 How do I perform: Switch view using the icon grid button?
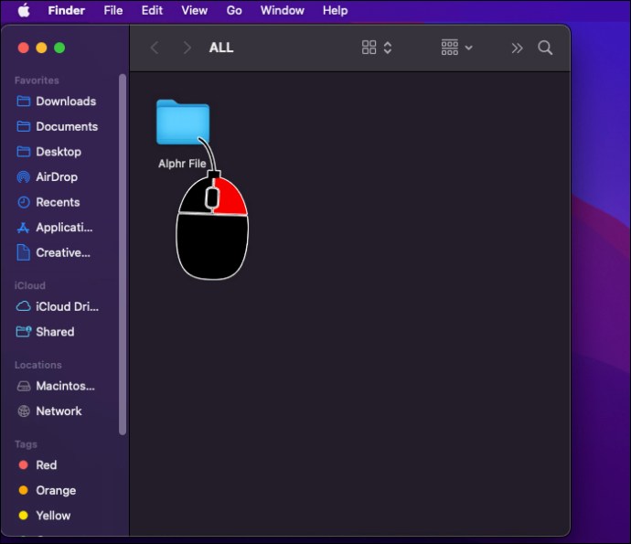pos(369,48)
